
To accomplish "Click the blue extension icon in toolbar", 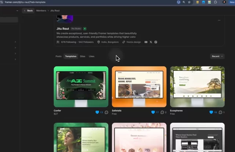I will [x=203, y=2].
